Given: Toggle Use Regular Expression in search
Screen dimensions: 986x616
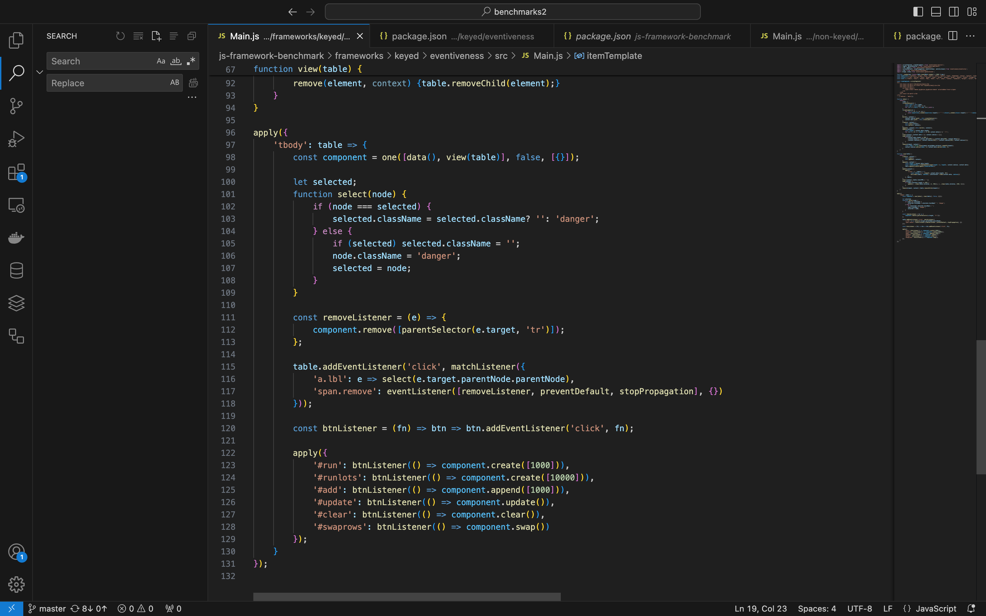Looking at the screenshot, I should (x=191, y=61).
